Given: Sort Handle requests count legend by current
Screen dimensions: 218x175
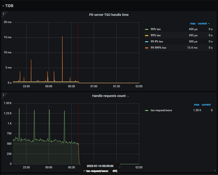Looking at the screenshot, I should [x=206, y=105].
